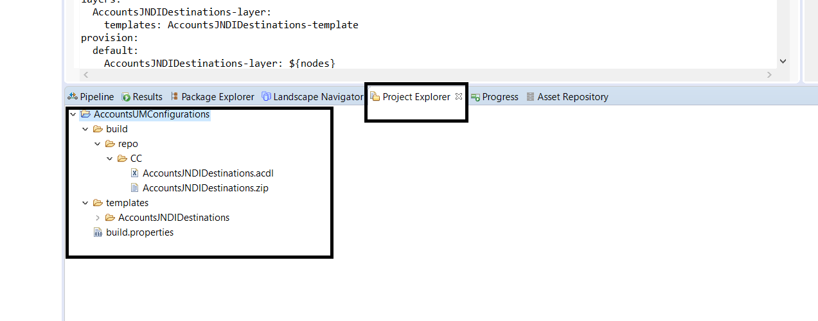
Task: Click the build.properties file icon
Action: pyautogui.click(x=98, y=232)
